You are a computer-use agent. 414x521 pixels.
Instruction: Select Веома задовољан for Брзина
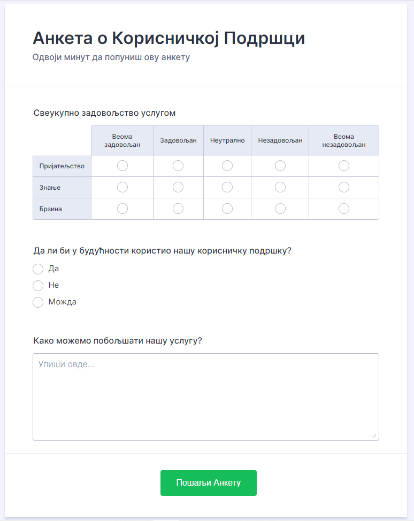point(122,209)
